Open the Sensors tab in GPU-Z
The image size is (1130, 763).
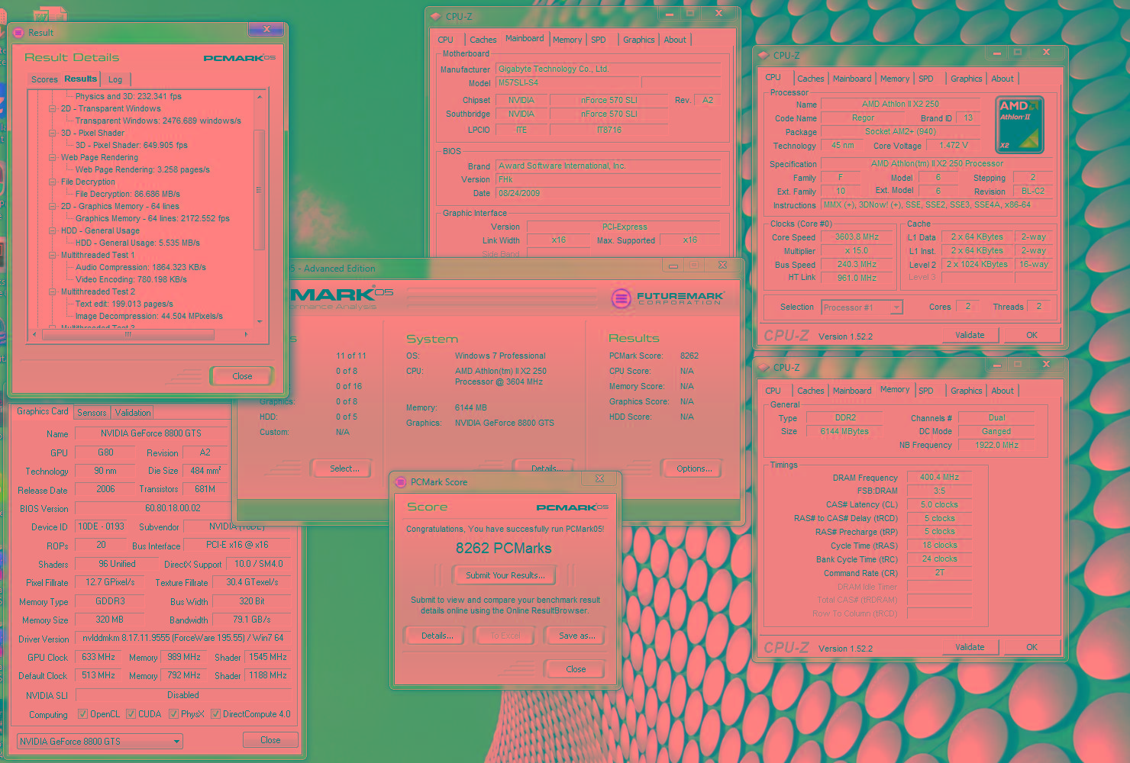coord(92,413)
